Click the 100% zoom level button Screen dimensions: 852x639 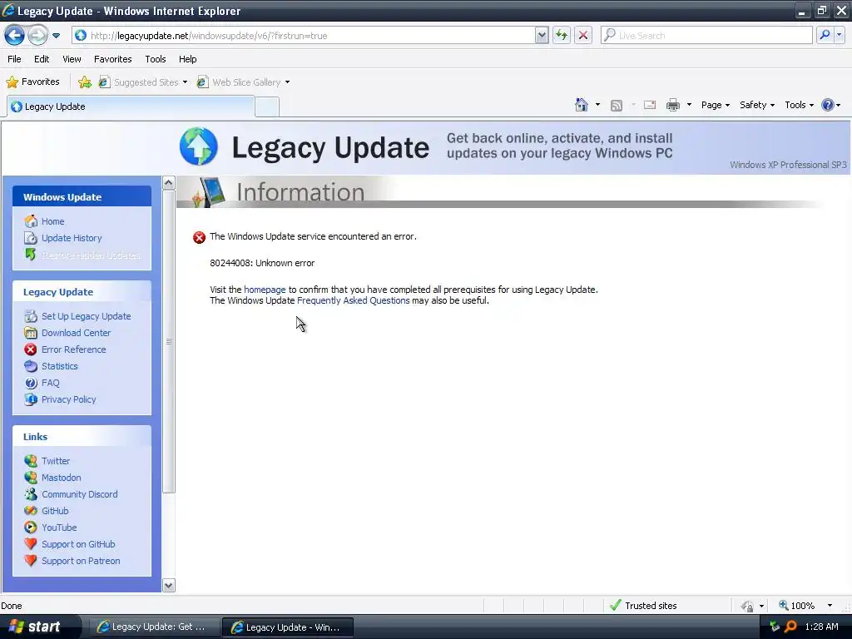click(797, 606)
